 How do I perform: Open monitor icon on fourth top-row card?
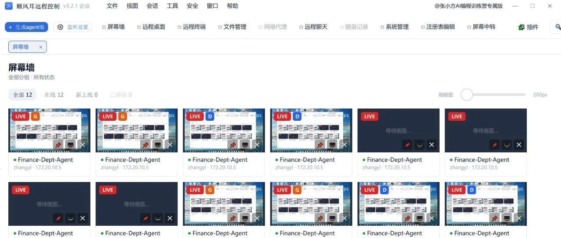click(x=332, y=145)
